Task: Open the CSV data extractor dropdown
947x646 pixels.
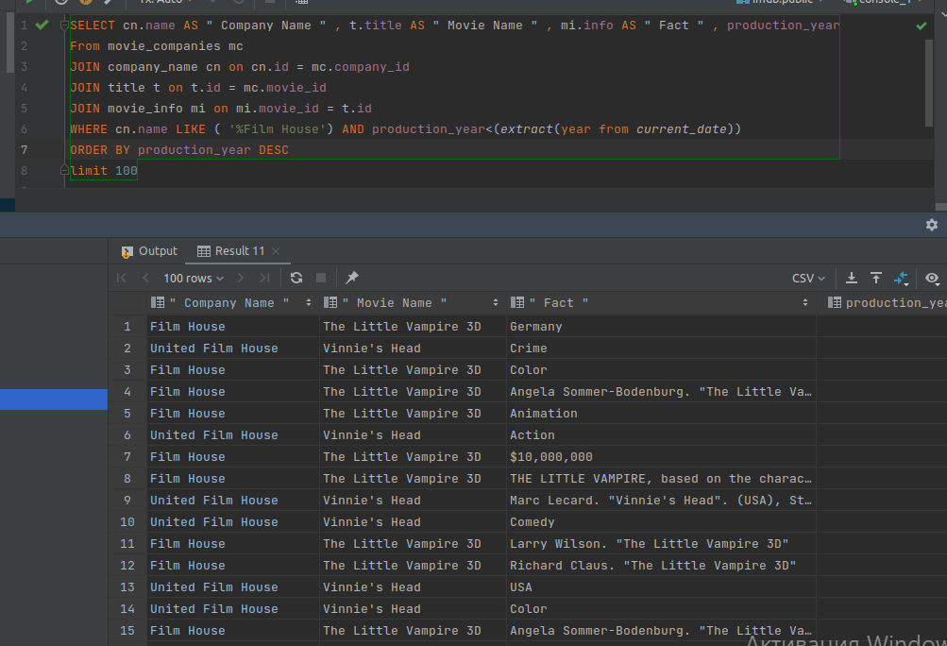Action: pos(808,278)
